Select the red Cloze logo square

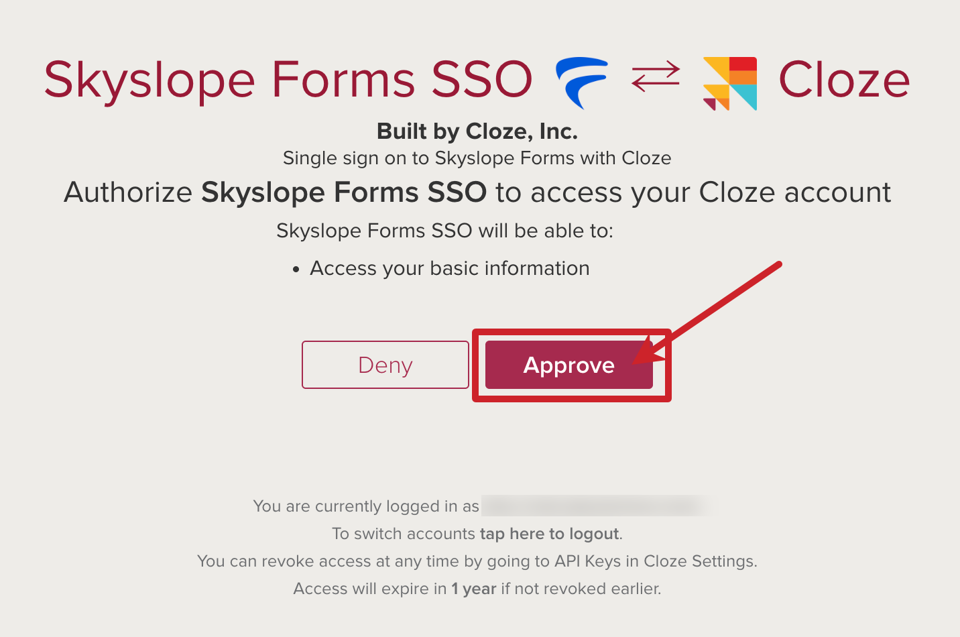click(x=742, y=64)
